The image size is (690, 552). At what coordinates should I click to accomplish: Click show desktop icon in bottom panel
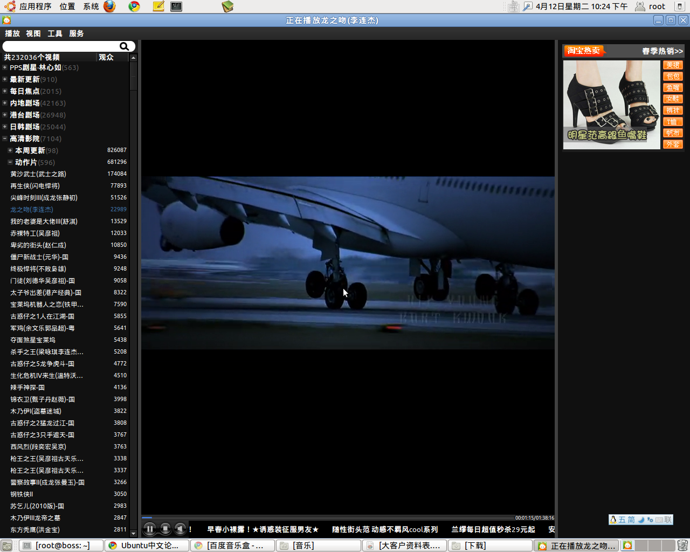coord(6,546)
